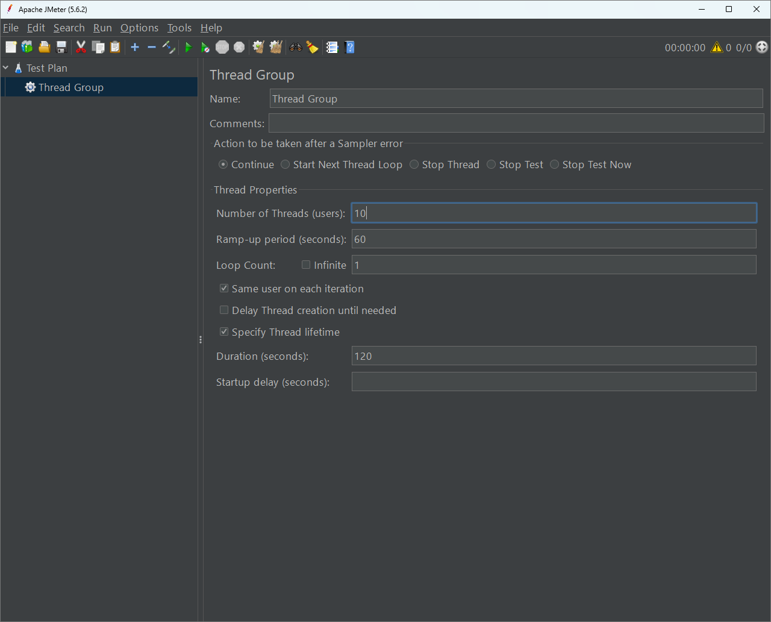This screenshot has width=771, height=622.
Task: Open Search with the binoculars icon
Action: pos(295,47)
